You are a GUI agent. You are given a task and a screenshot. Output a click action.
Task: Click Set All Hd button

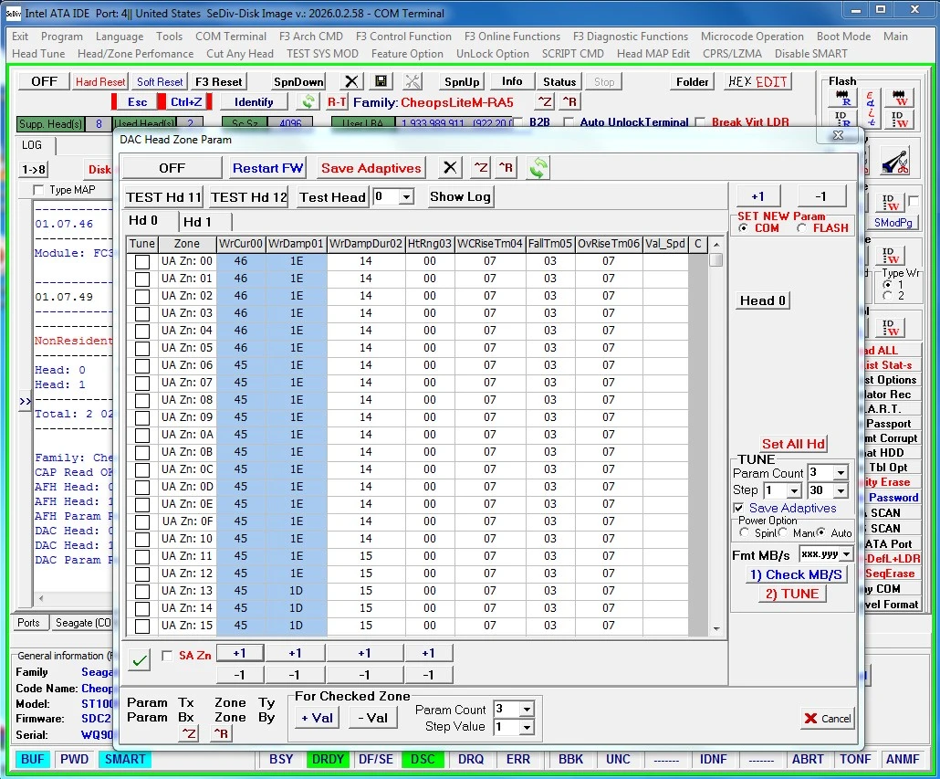point(793,444)
